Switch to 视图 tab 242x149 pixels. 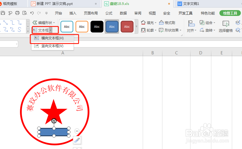152,13
